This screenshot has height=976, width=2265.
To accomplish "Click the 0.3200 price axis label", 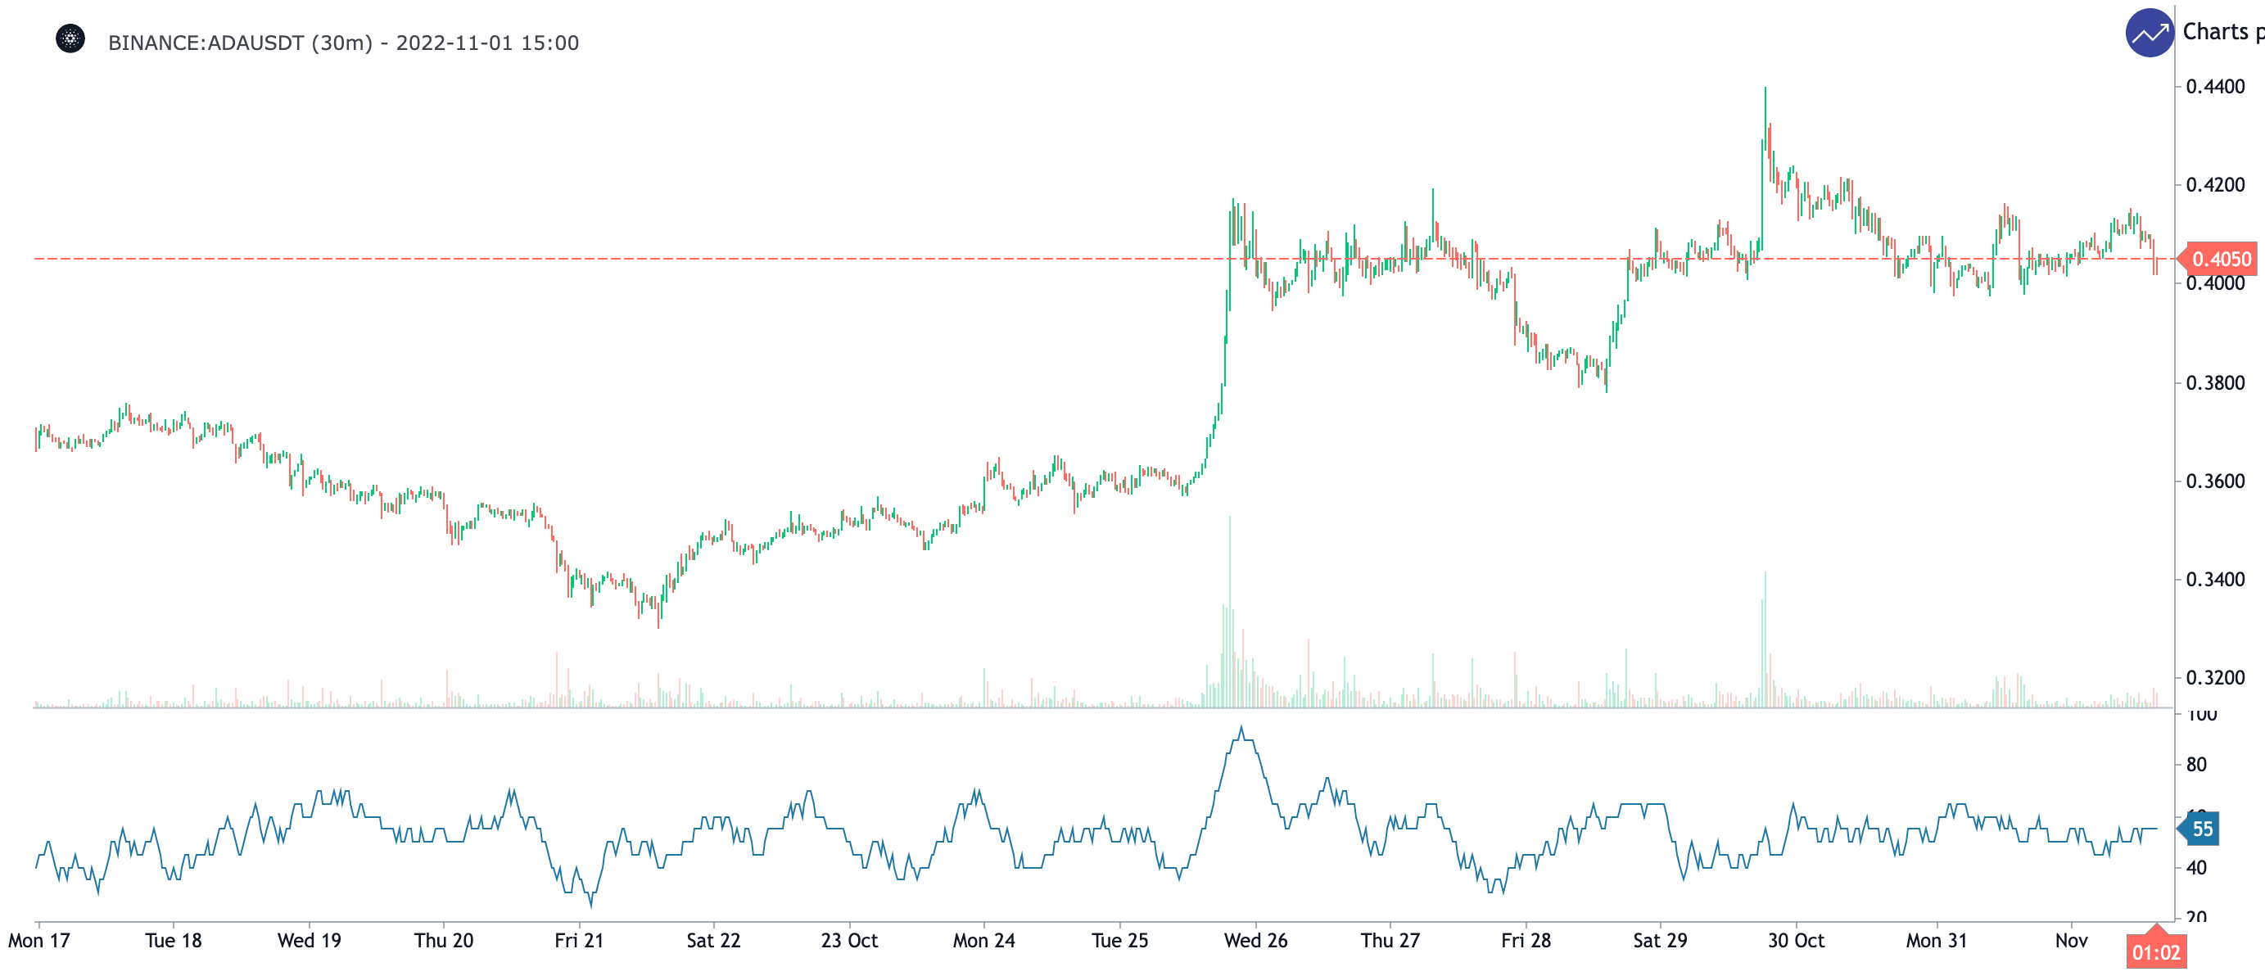I will (2215, 678).
